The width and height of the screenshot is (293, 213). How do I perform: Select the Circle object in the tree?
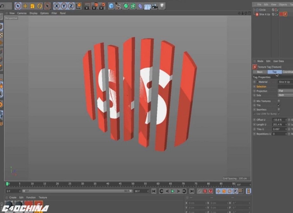262,10
